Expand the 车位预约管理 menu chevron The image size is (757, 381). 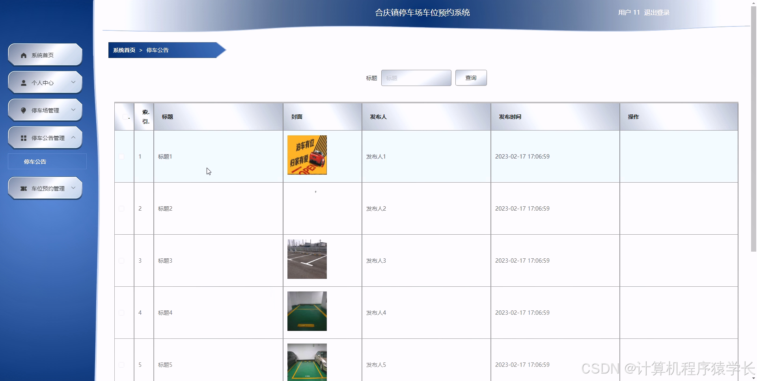[73, 188]
